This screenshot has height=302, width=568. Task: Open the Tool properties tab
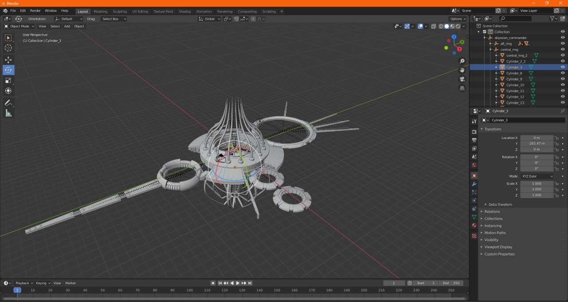click(x=474, y=121)
